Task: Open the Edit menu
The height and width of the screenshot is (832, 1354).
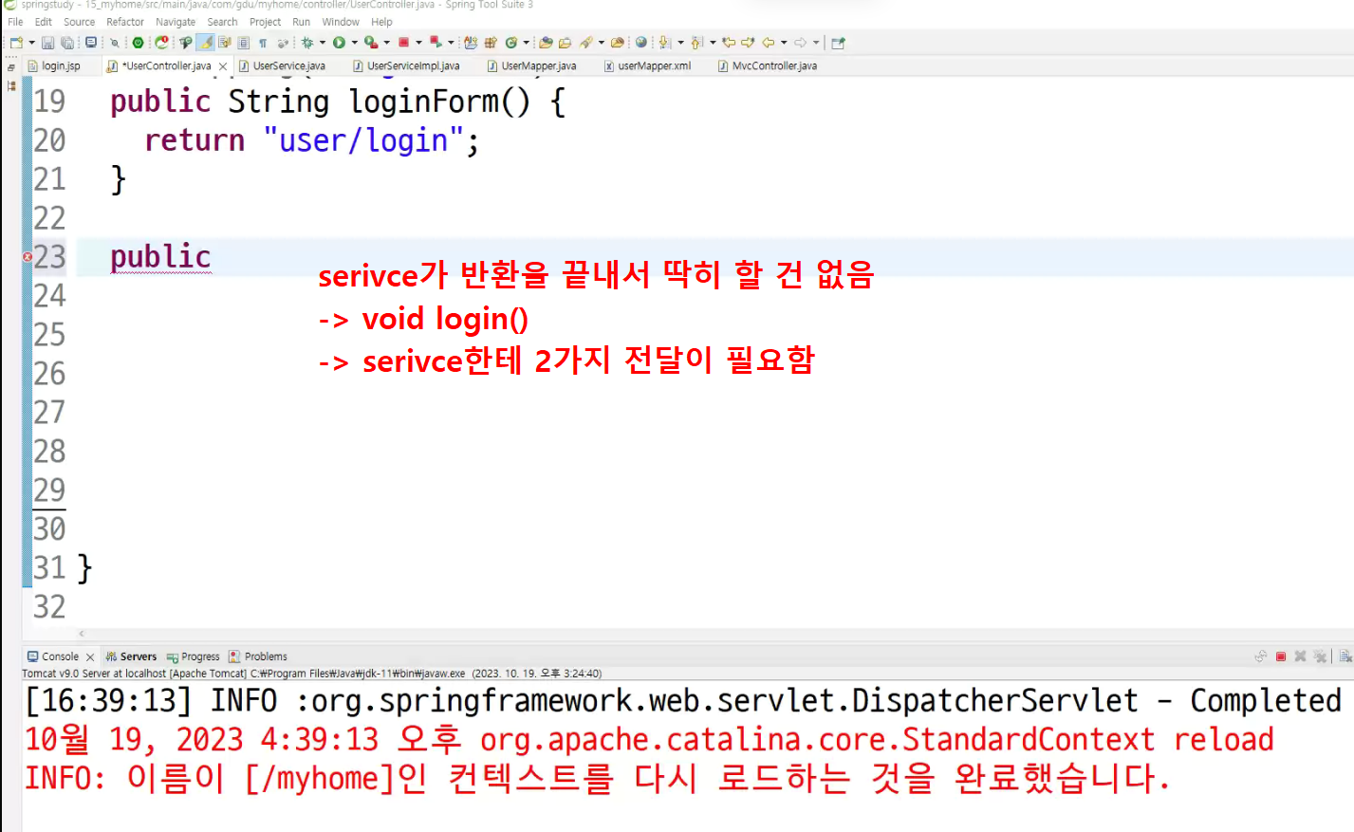Action: pyautogui.click(x=44, y=22)
